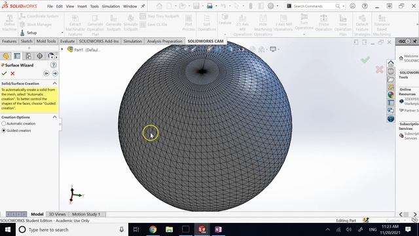Click the Home icon in title toolbar
419x236 pixels.
point(159,6)
